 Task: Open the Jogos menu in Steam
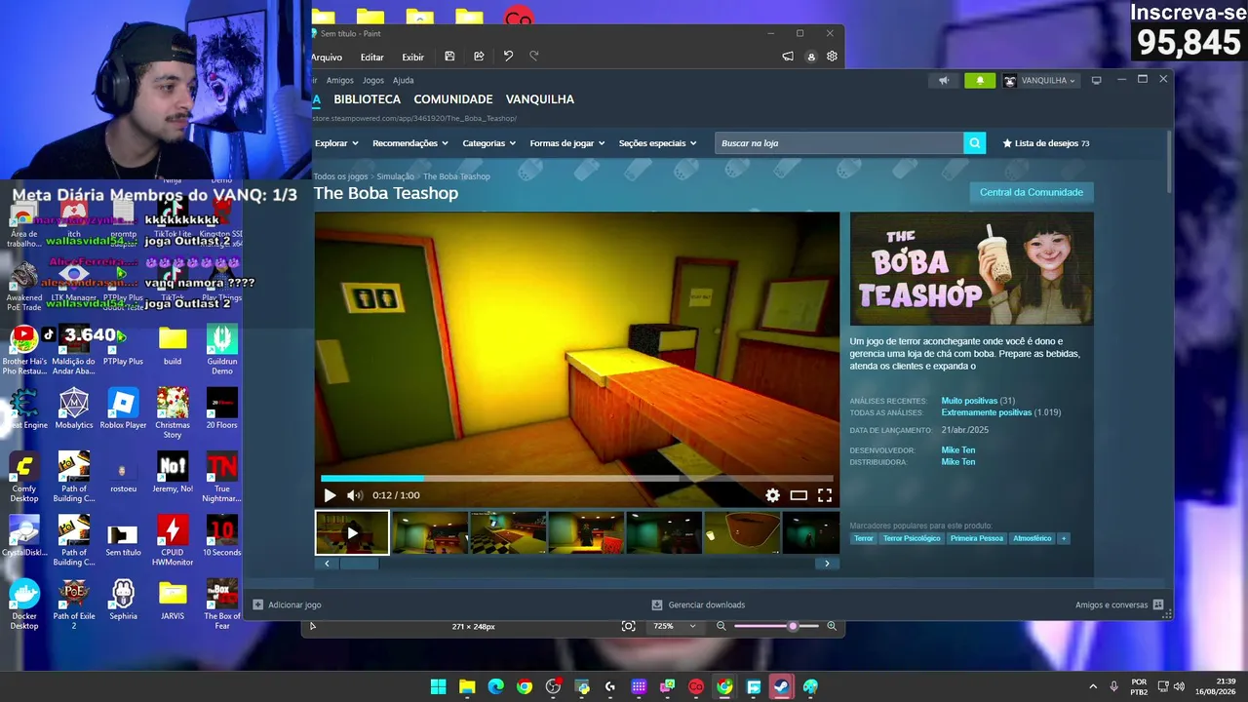(x=373, y=81)
